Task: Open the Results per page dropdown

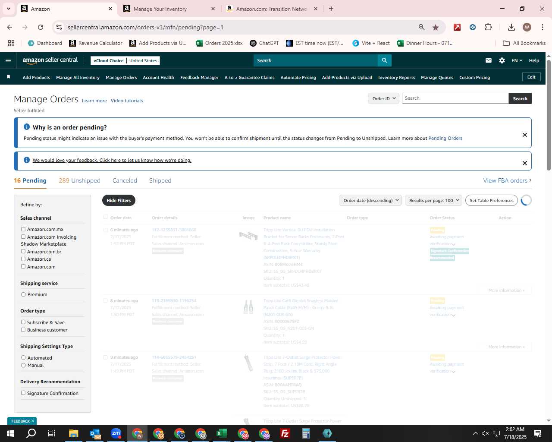Action: click(x=433, y=200)
